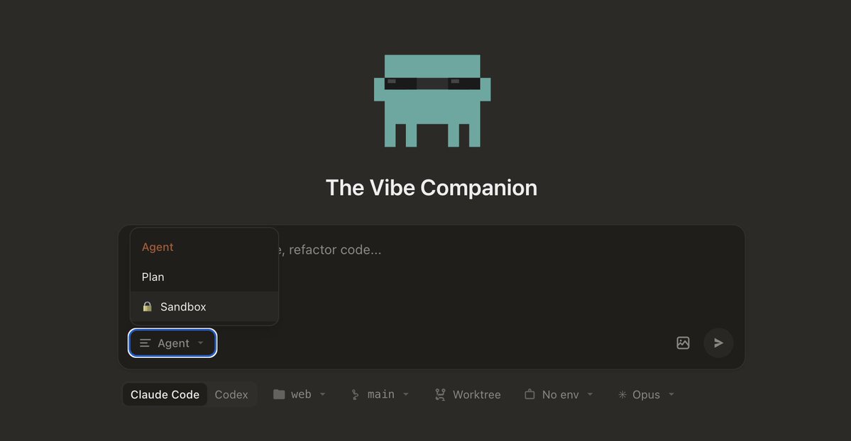851x441 pixels.
Task: Select Plan from the mode menu
Action: [x=153, y=277]
